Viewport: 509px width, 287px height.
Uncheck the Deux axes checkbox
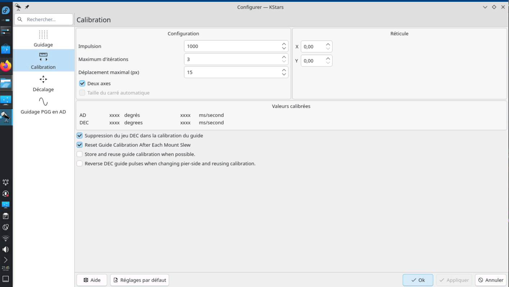click(82, 84)
